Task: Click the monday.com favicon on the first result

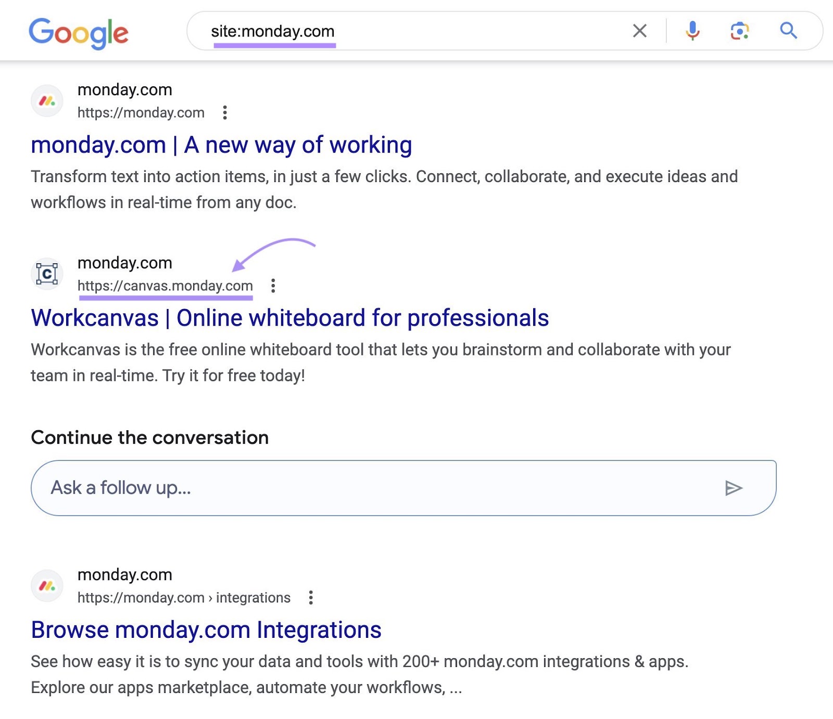Action: pos(46,100)
